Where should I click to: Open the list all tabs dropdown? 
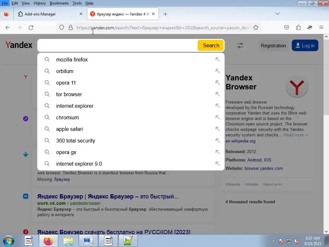point(277,14)
